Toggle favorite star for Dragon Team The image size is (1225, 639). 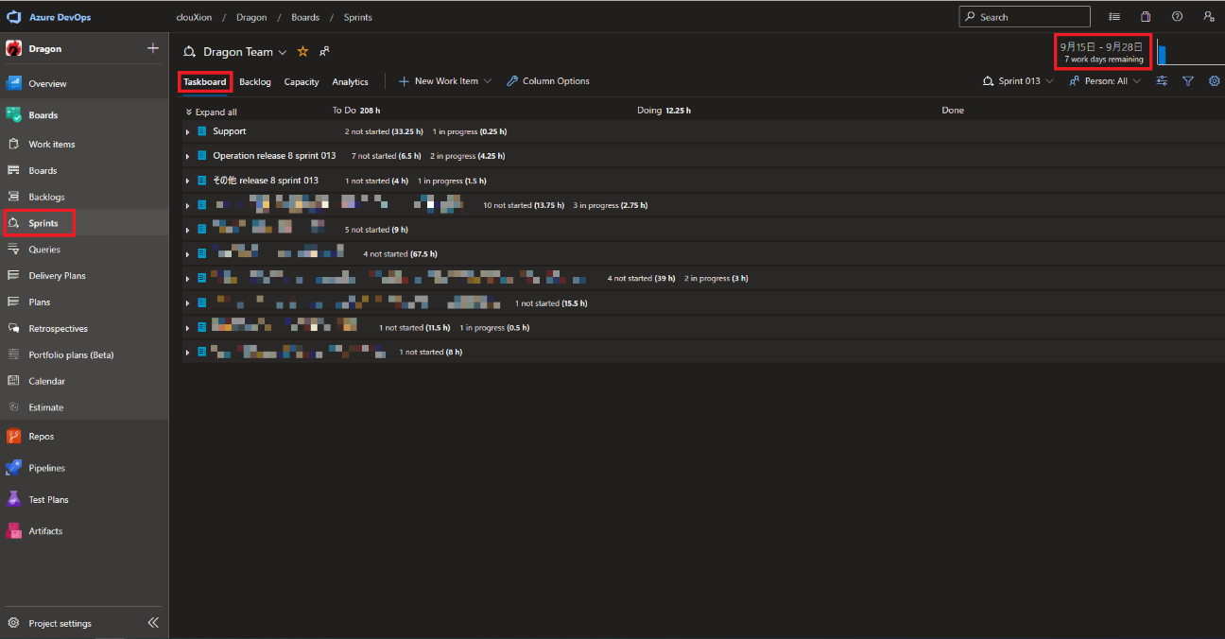coord(303,52)
